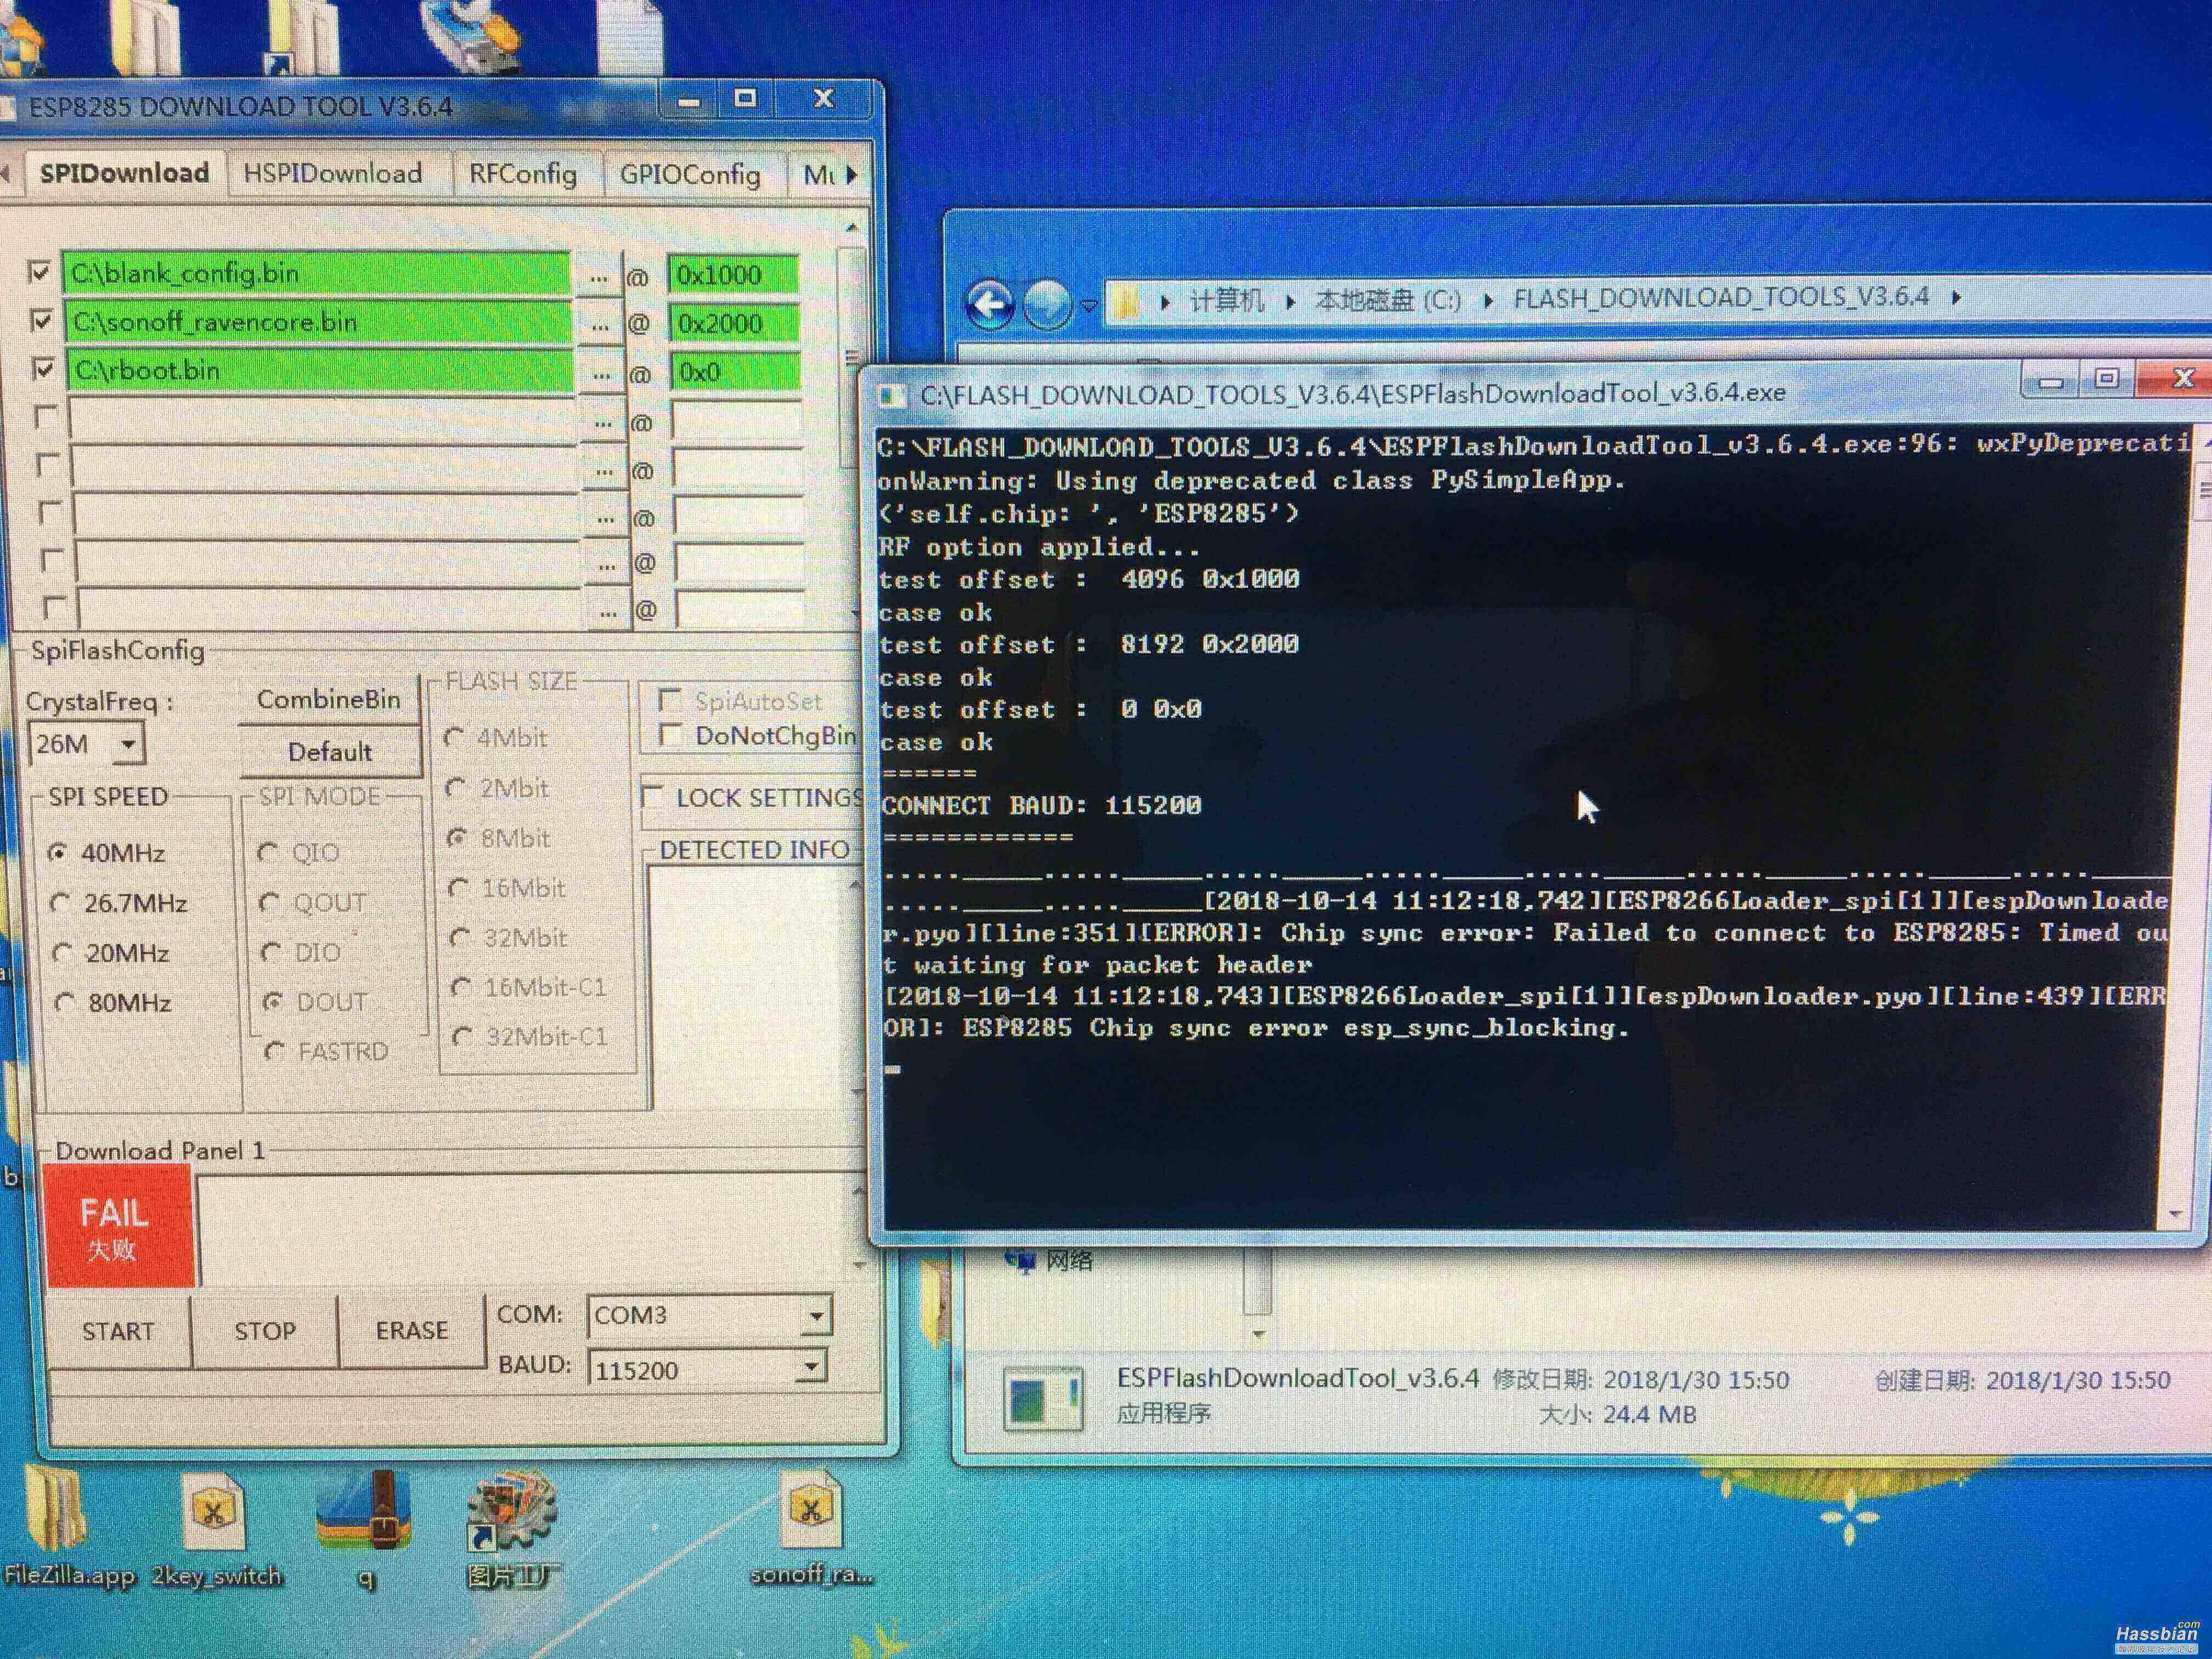This screenshot has width=2212, height=1659.
Task: Check the fourth empty file row checkbox
Action: [x=45, y=416]
